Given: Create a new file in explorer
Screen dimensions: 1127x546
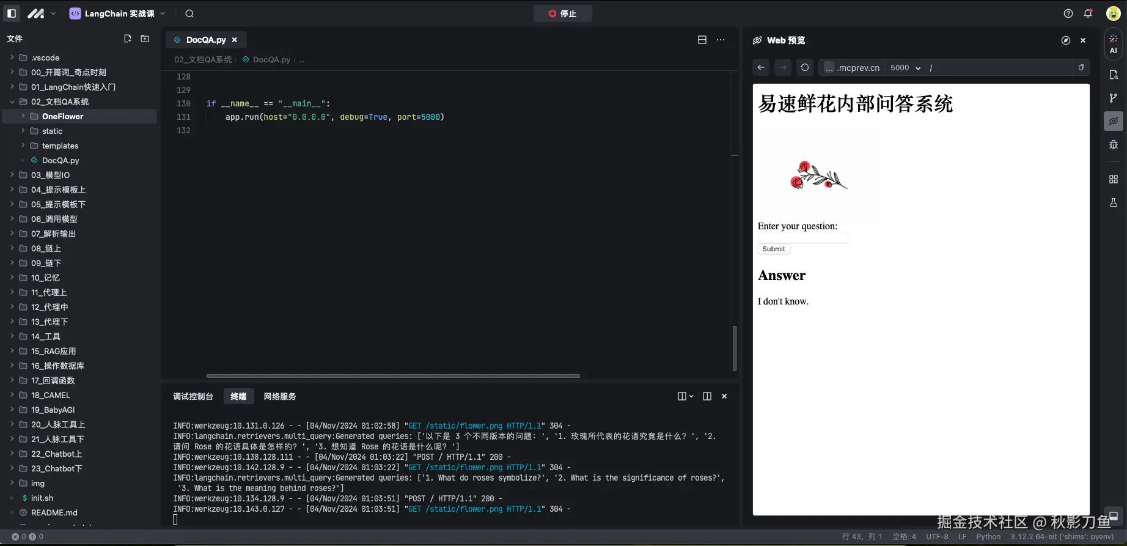Looking at the screenshot, I should (128, 39).
